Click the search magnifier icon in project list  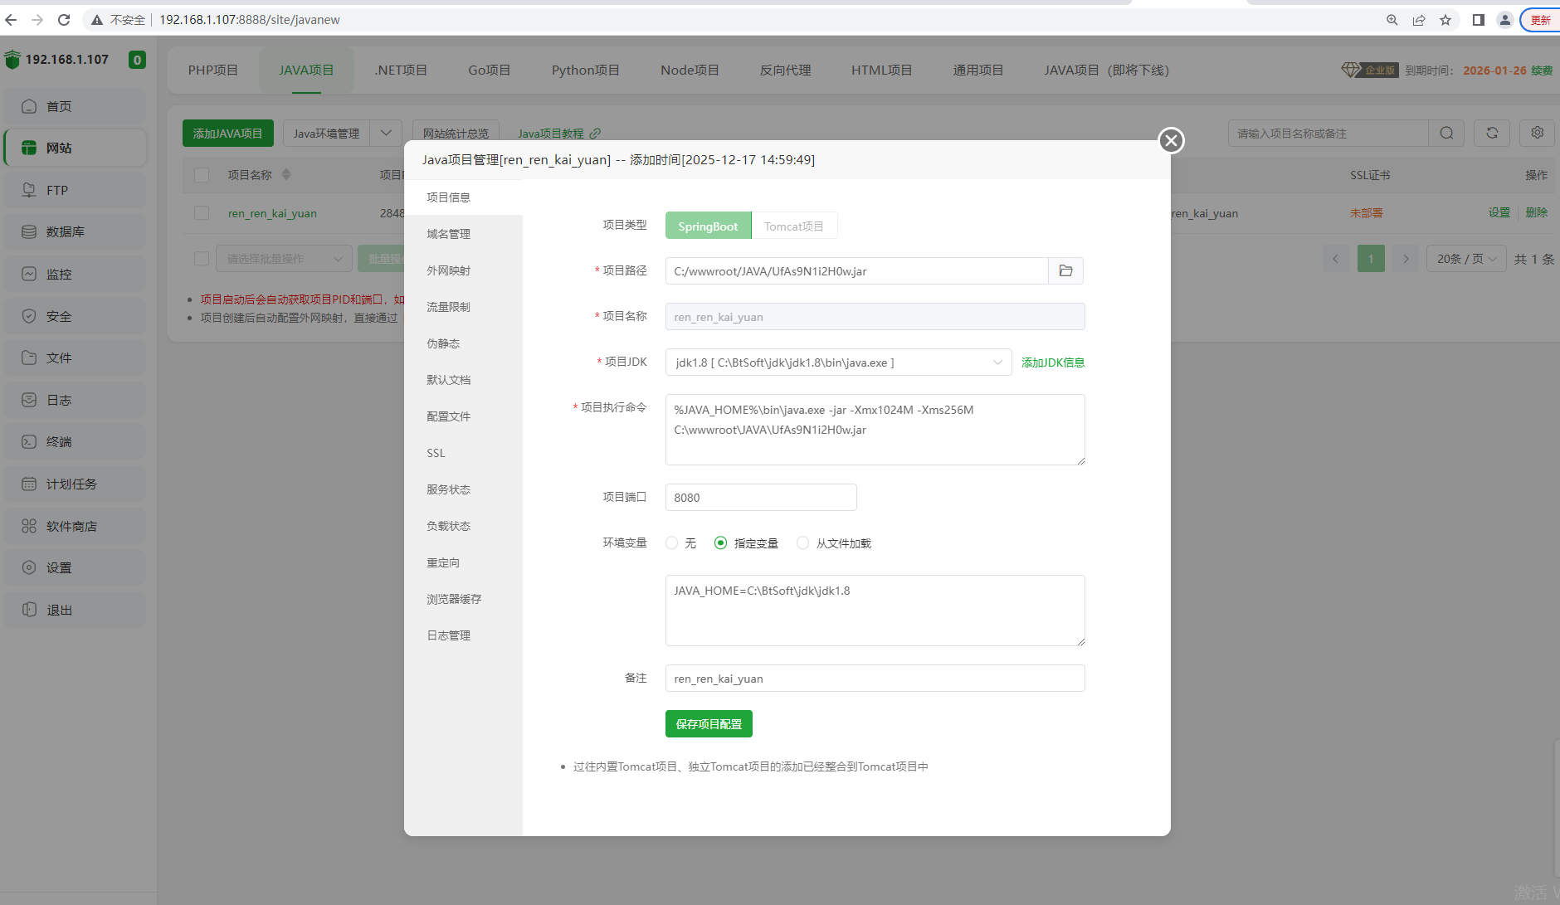click(1446, 134)
